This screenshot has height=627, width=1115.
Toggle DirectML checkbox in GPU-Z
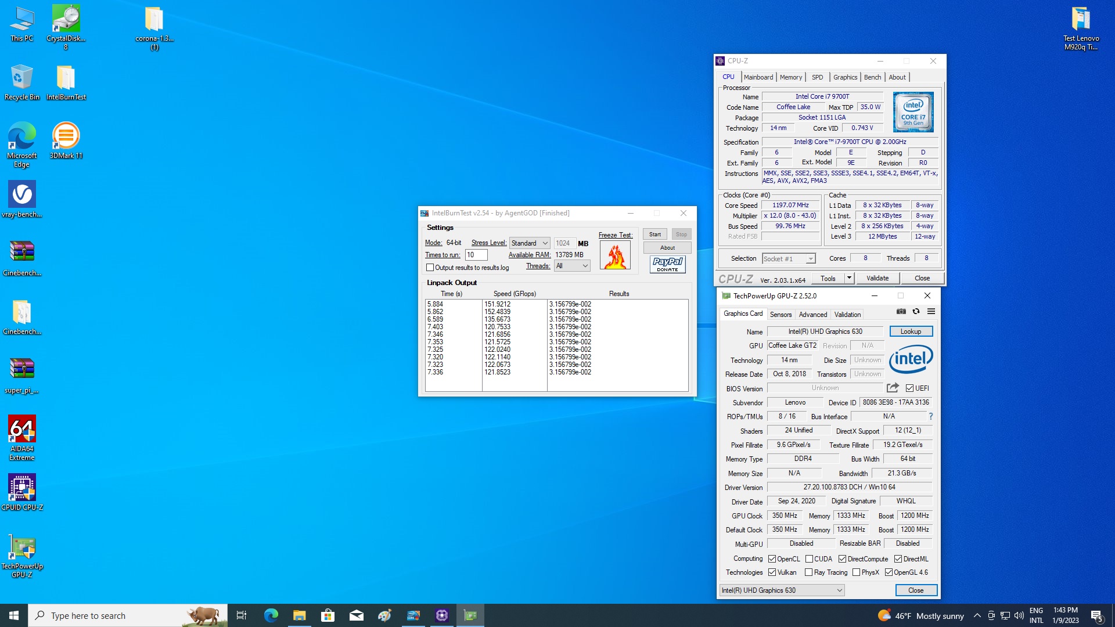coord(898,559)
